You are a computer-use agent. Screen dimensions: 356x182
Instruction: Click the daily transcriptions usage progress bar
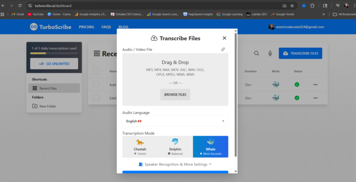[54, 53]
